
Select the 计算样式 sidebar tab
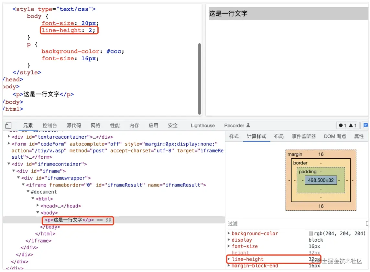pos(256,136)
